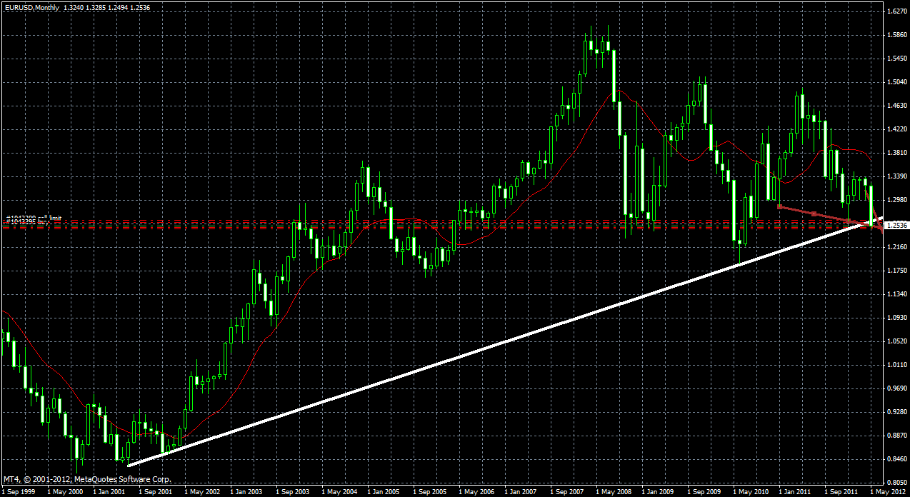Click the 1.2160 price axis label

[897, 247]
